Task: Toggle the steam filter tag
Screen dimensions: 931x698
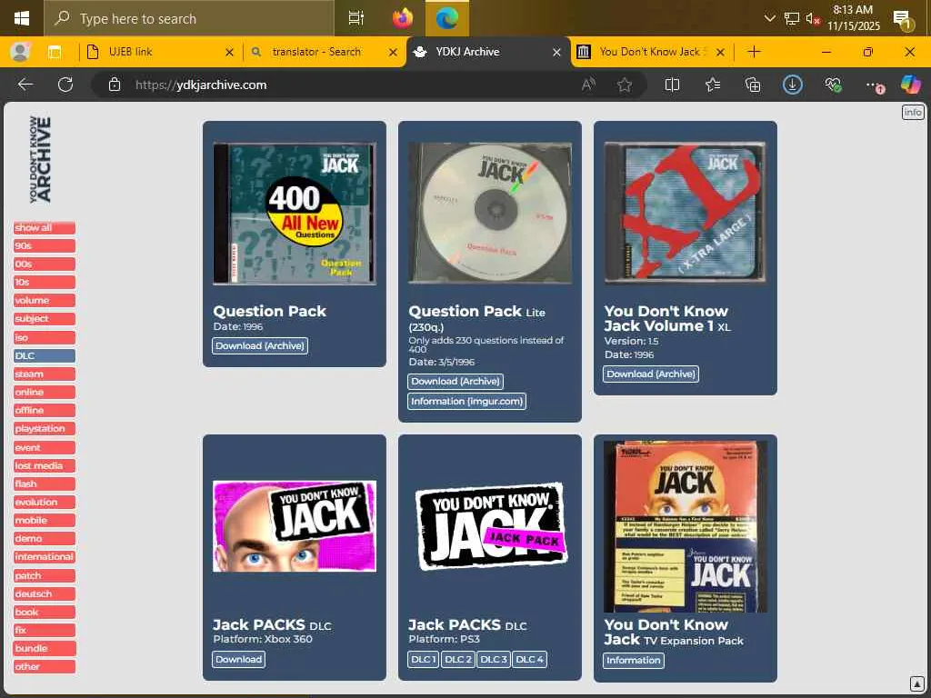Action: (45, 374)
